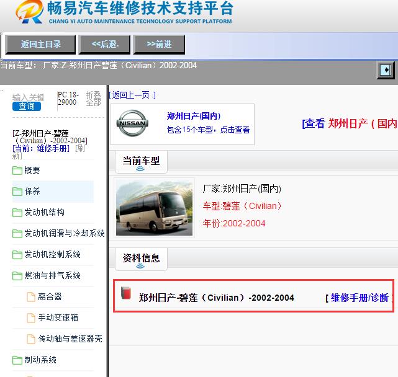Viewport: 398px width, 377px height.
Task: Expand the 燃油与排气系统 folder
Action: point(52,275)
